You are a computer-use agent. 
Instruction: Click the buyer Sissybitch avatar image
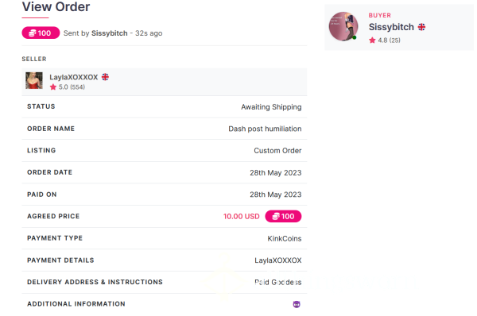click(343, 26)
